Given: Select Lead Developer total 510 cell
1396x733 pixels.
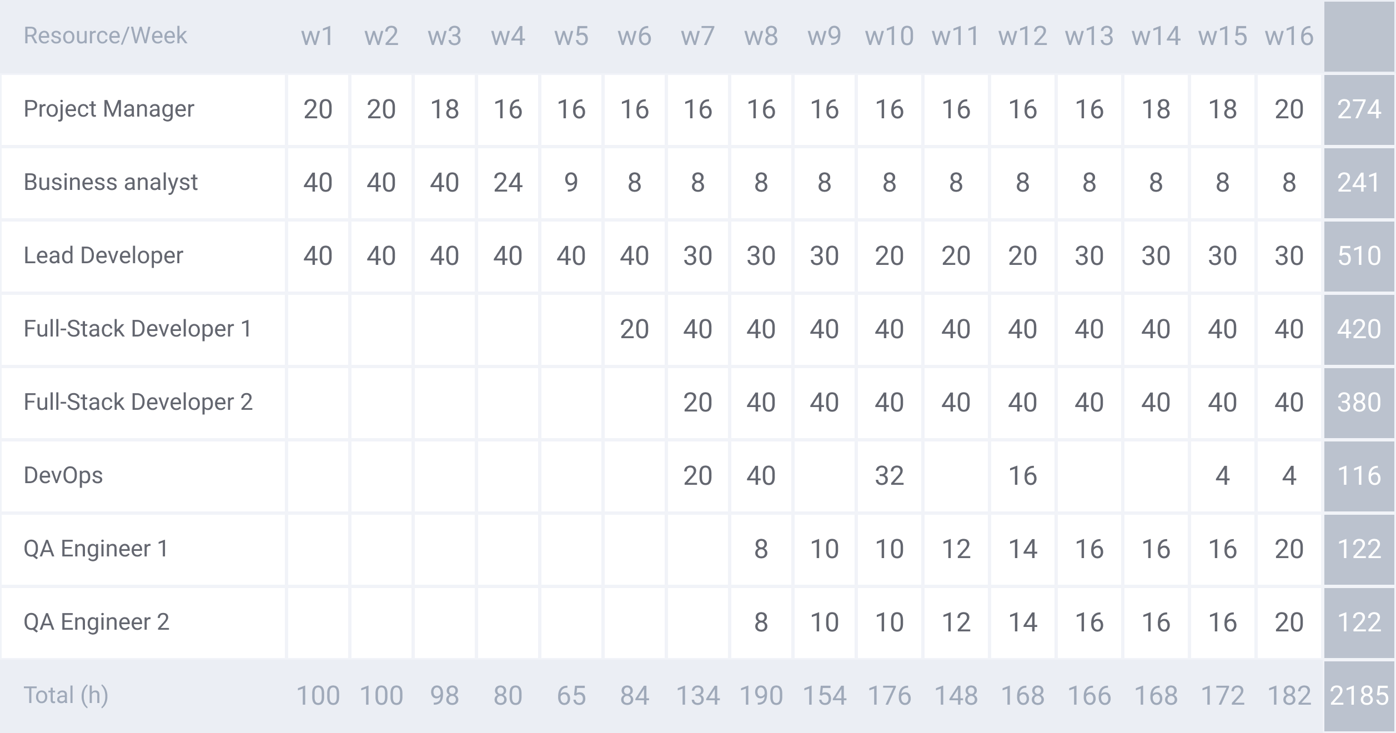Looking at the screenshot, I should click(x=1359, y=256).
